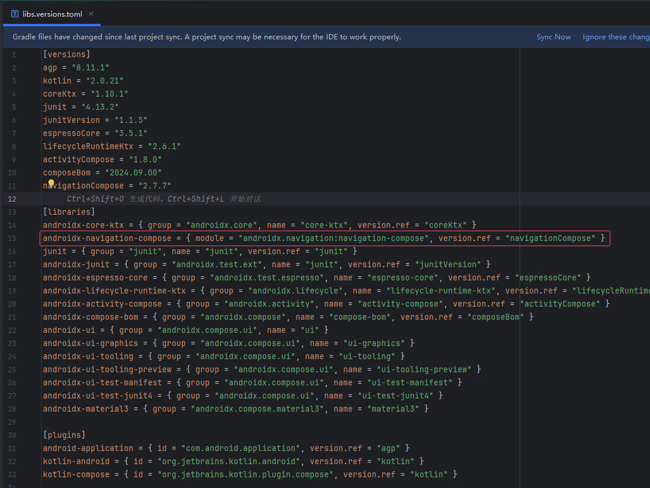This screenshot has width=650, height=488.
Task: Click the androidx-ui-tooling-preview library entry
Action: pos(262,370)
